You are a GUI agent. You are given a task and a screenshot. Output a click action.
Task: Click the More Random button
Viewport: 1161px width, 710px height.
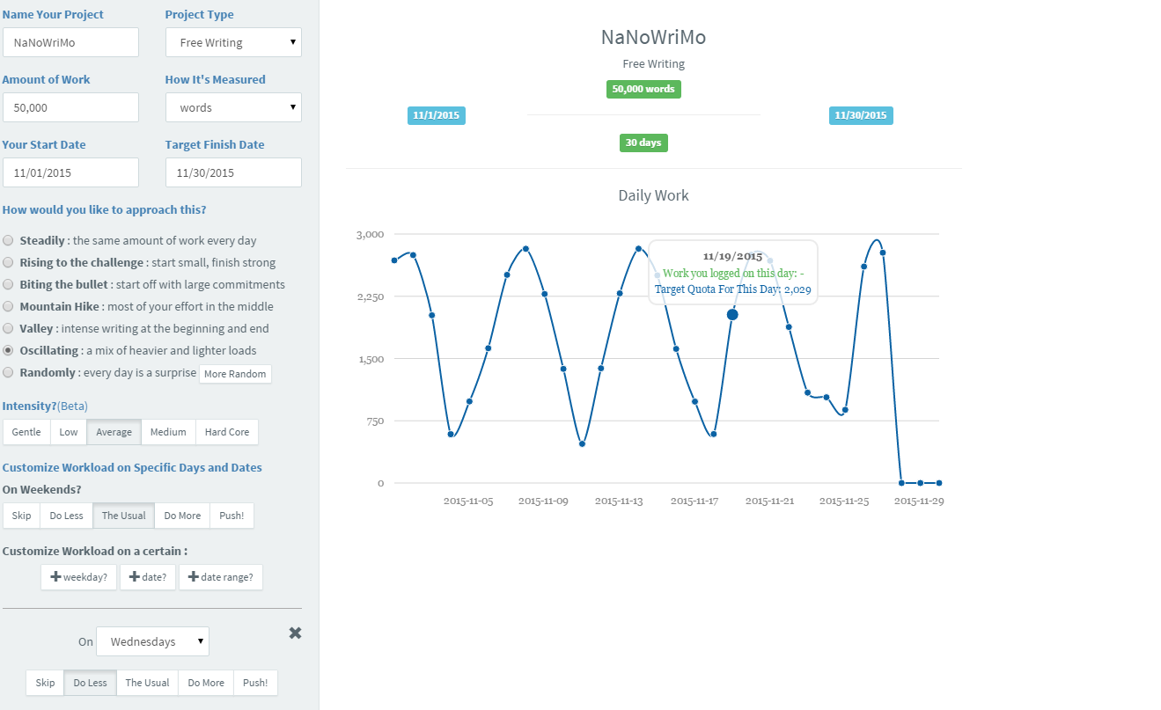pos(235,374)
